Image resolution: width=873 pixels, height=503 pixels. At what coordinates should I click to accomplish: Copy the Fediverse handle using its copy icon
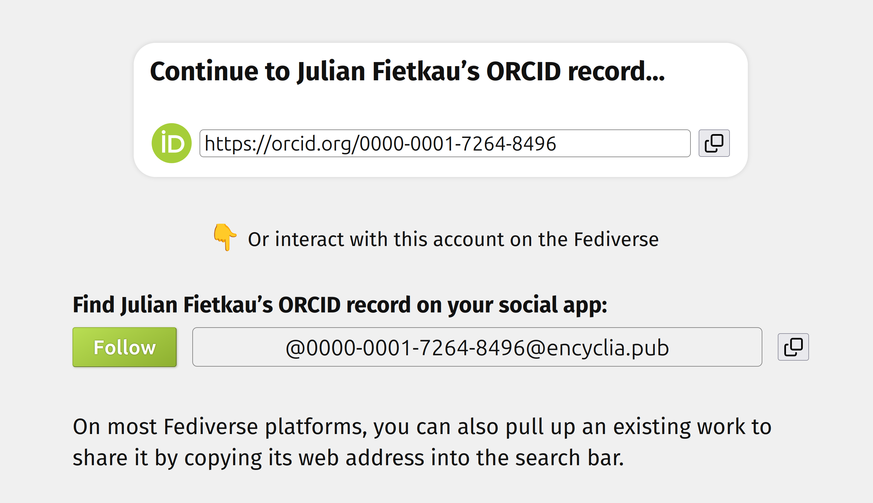(x=793, y=347)
